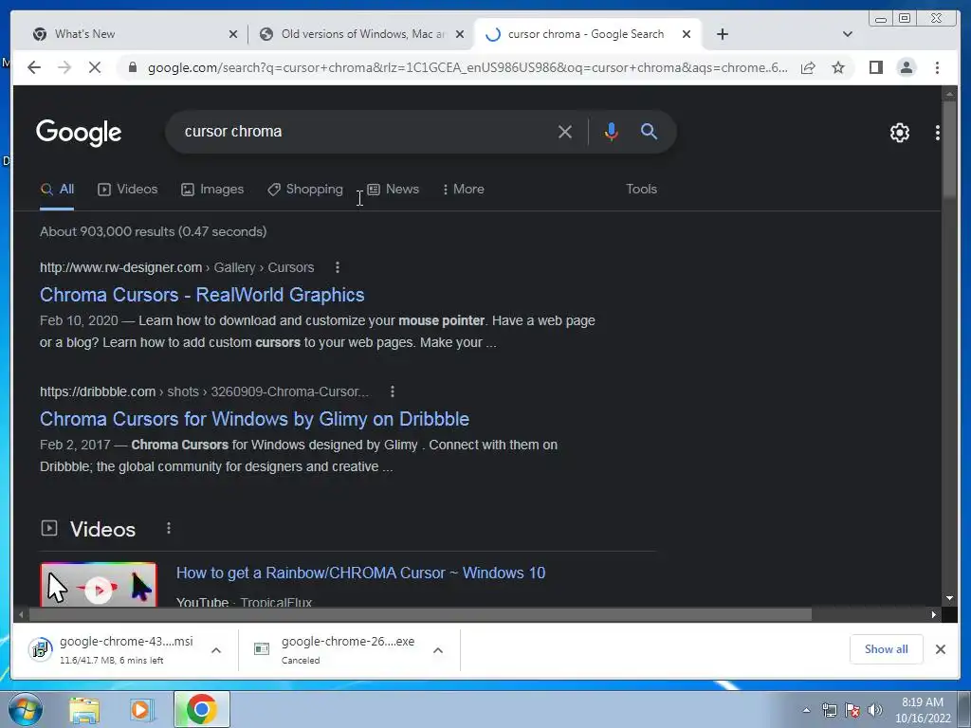Screen dimensions: 971x728
Task: Select the All results tab
Action: [57, 190]
